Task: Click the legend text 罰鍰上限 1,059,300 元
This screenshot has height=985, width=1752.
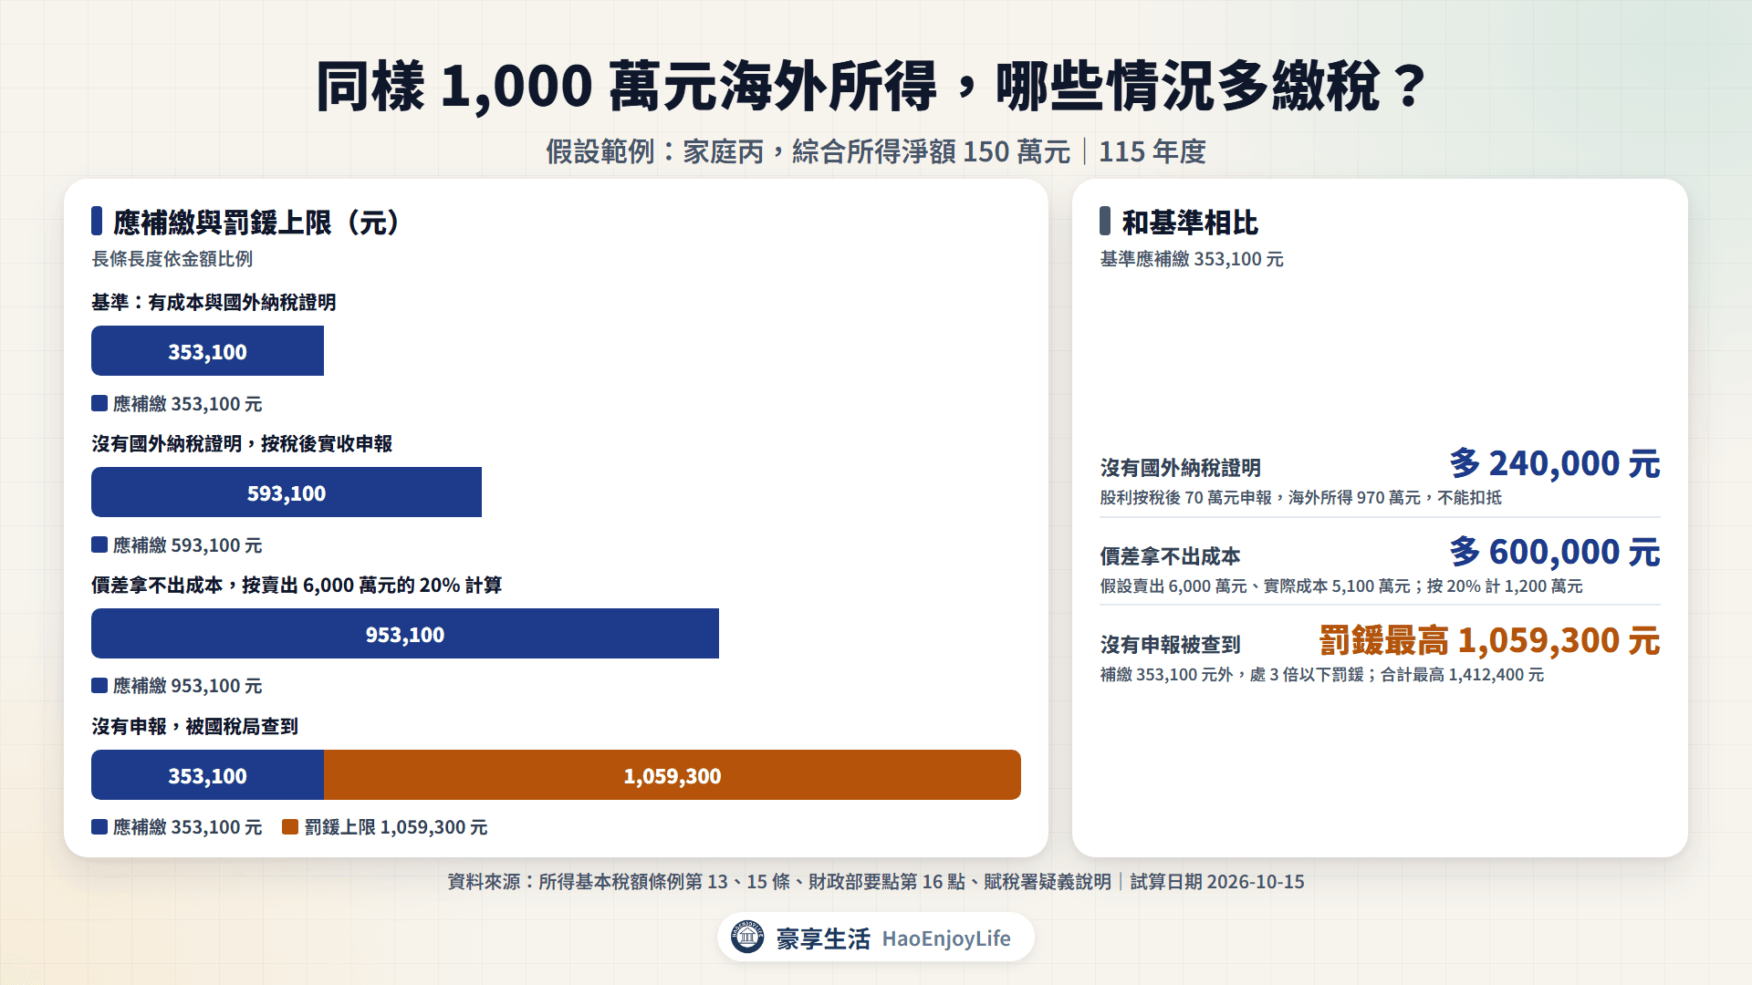Action: pos(396,827)
